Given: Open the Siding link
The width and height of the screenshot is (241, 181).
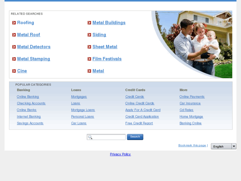Looking at the screenshot, I should pyautogui.click(x=99, y=35).
